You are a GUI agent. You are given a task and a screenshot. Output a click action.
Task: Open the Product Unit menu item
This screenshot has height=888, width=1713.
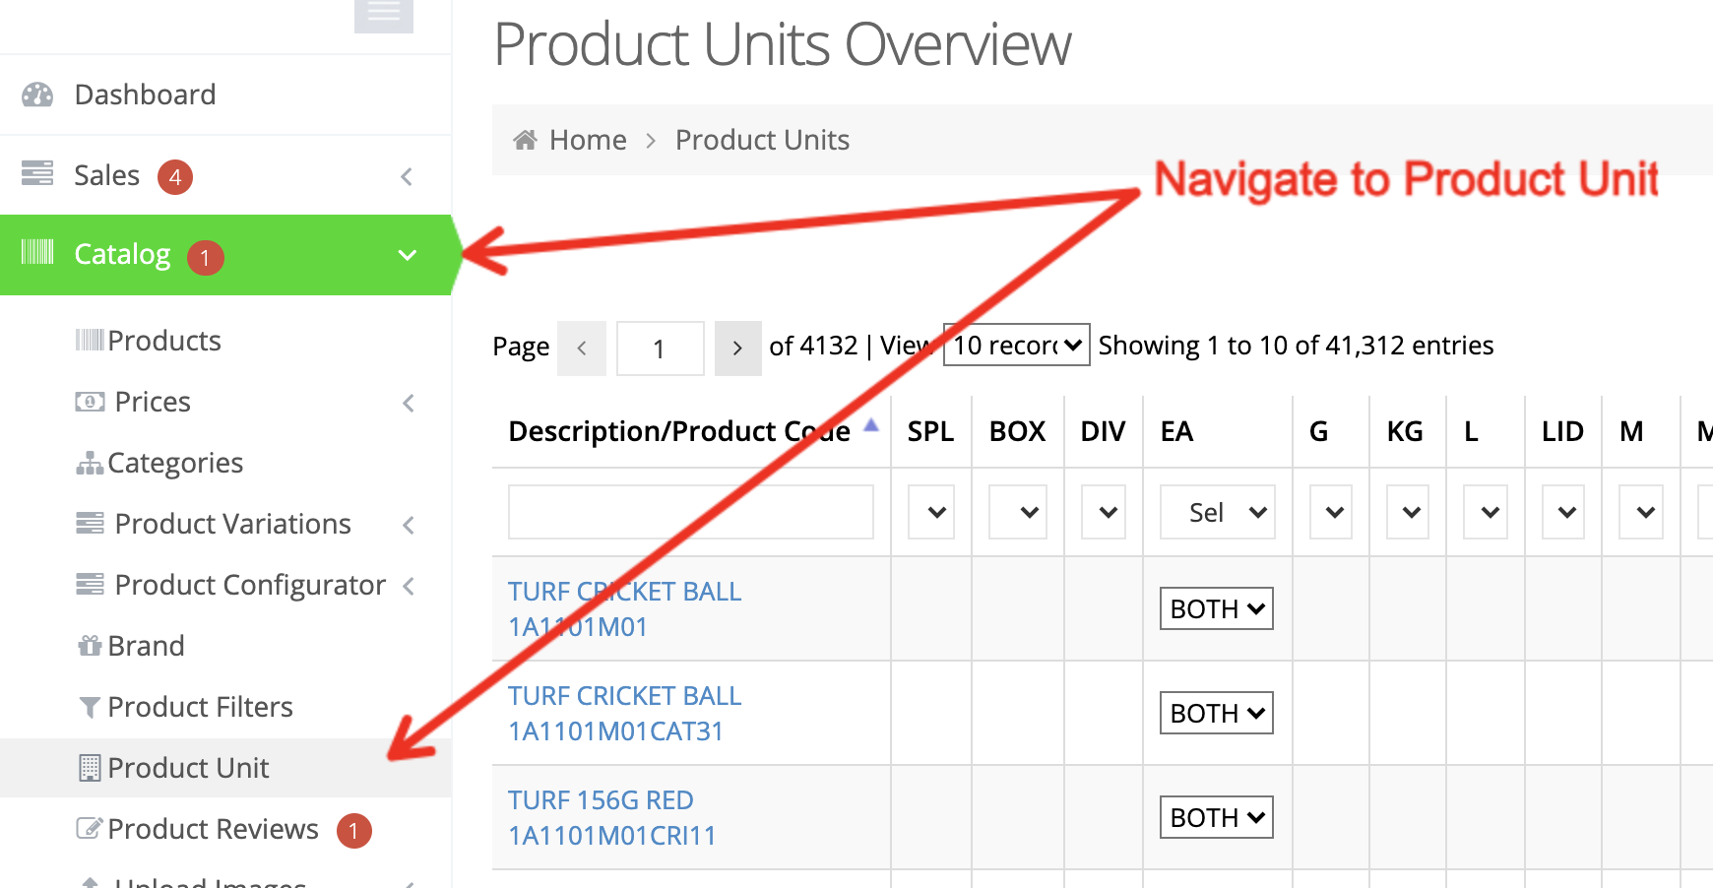point(188,768)
